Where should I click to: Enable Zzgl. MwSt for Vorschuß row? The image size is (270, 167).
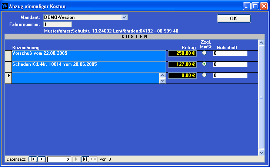(204, 53)
